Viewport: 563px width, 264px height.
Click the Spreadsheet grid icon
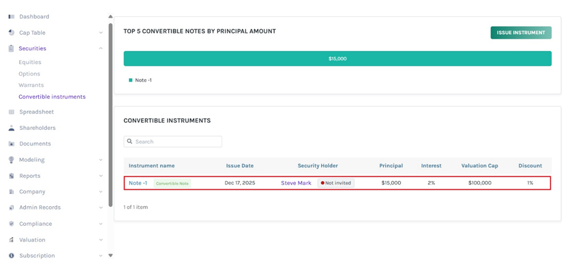click(x=11, y=112)
